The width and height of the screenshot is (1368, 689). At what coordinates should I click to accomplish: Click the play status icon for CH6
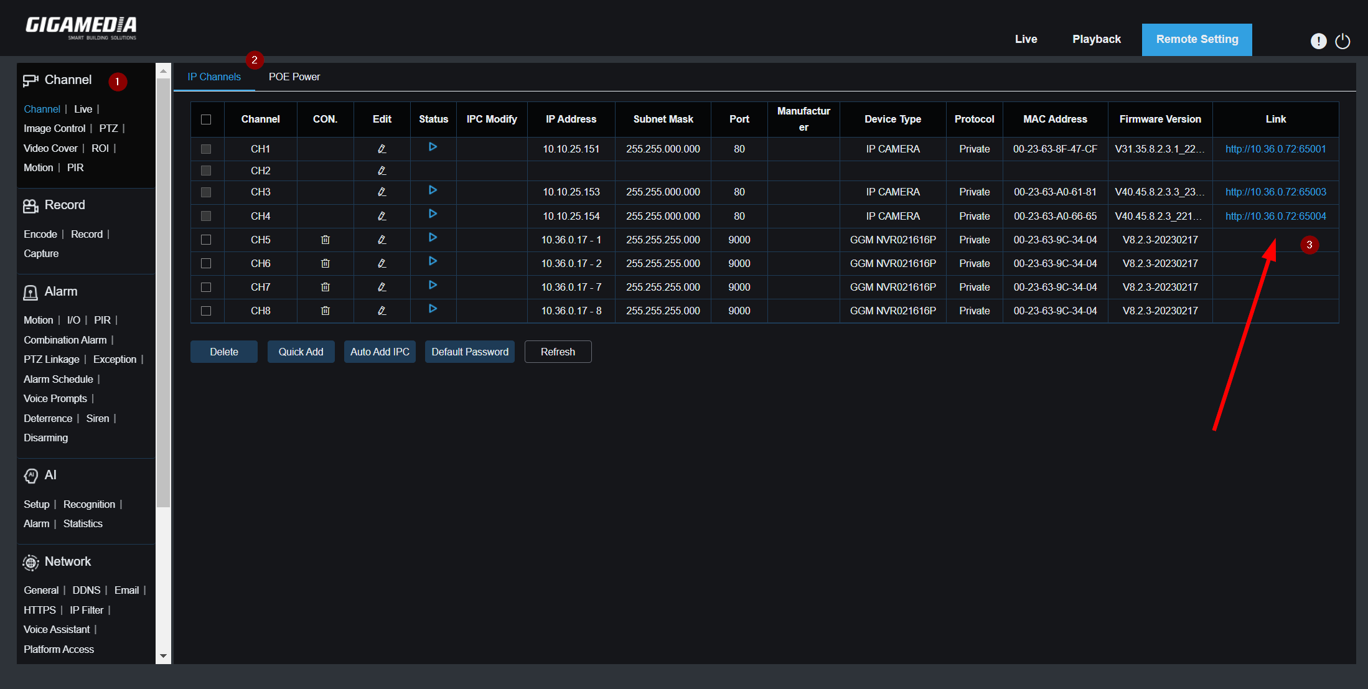pyautogui.click(x=433, y=261)
